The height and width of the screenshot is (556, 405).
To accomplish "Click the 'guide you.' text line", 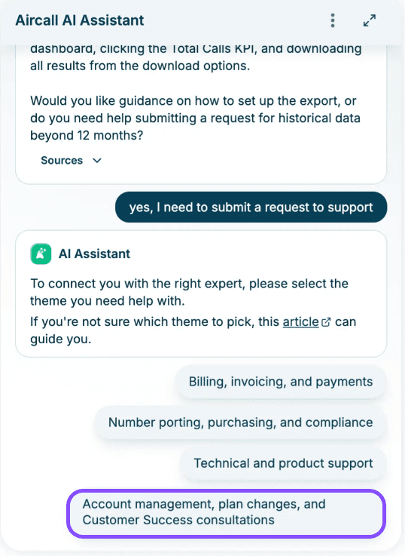I will click(61, 339).
